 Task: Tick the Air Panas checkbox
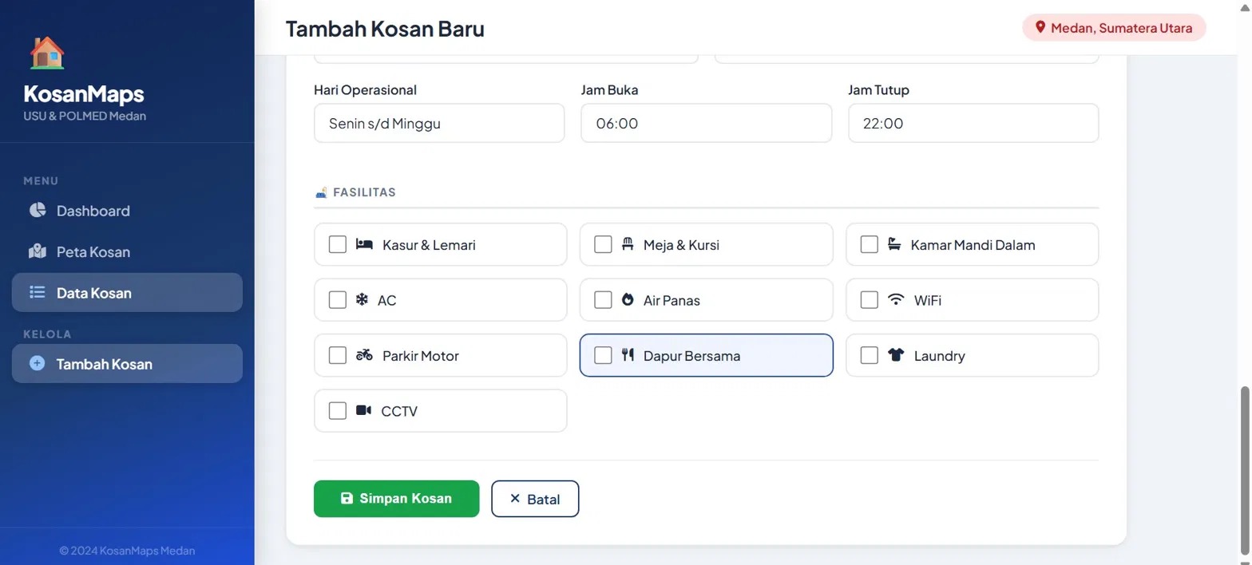(604, 300)
